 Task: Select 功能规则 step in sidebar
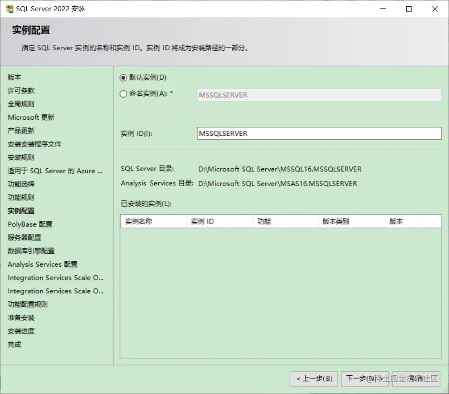pyautogui.click(x=21, y=198)
